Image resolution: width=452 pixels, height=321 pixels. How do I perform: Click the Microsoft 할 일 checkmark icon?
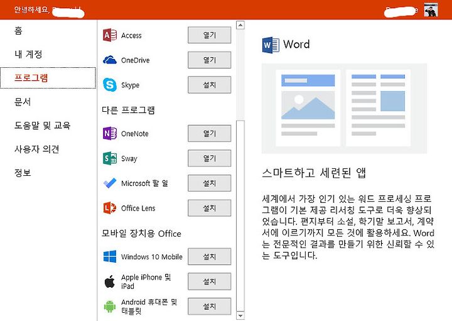(x=110, y=183)
